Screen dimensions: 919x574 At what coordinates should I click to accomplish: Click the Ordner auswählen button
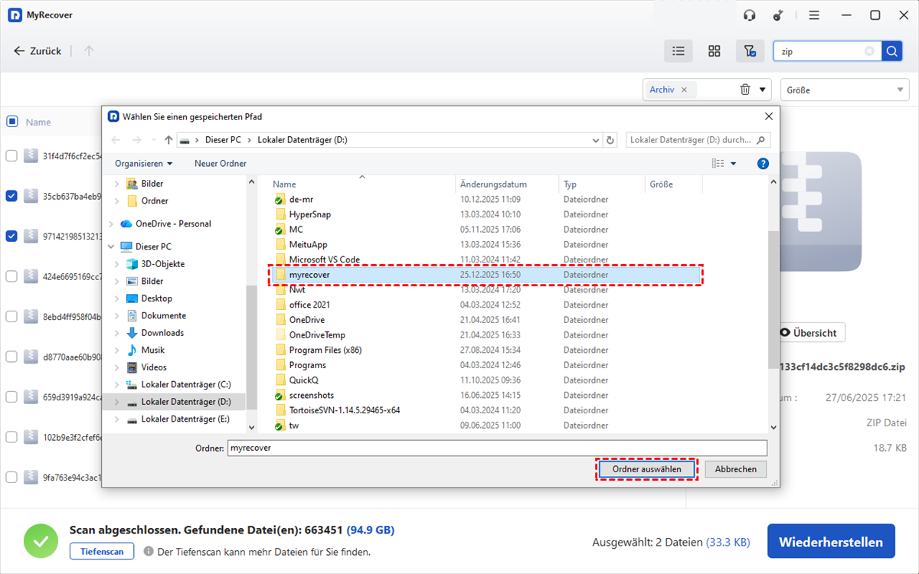coord(646,469)
